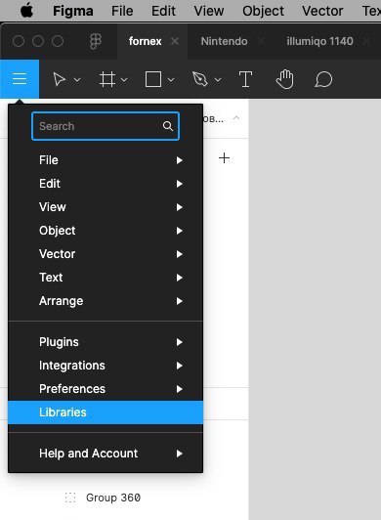Switch to the fornex tab

[x=145, y=41]
